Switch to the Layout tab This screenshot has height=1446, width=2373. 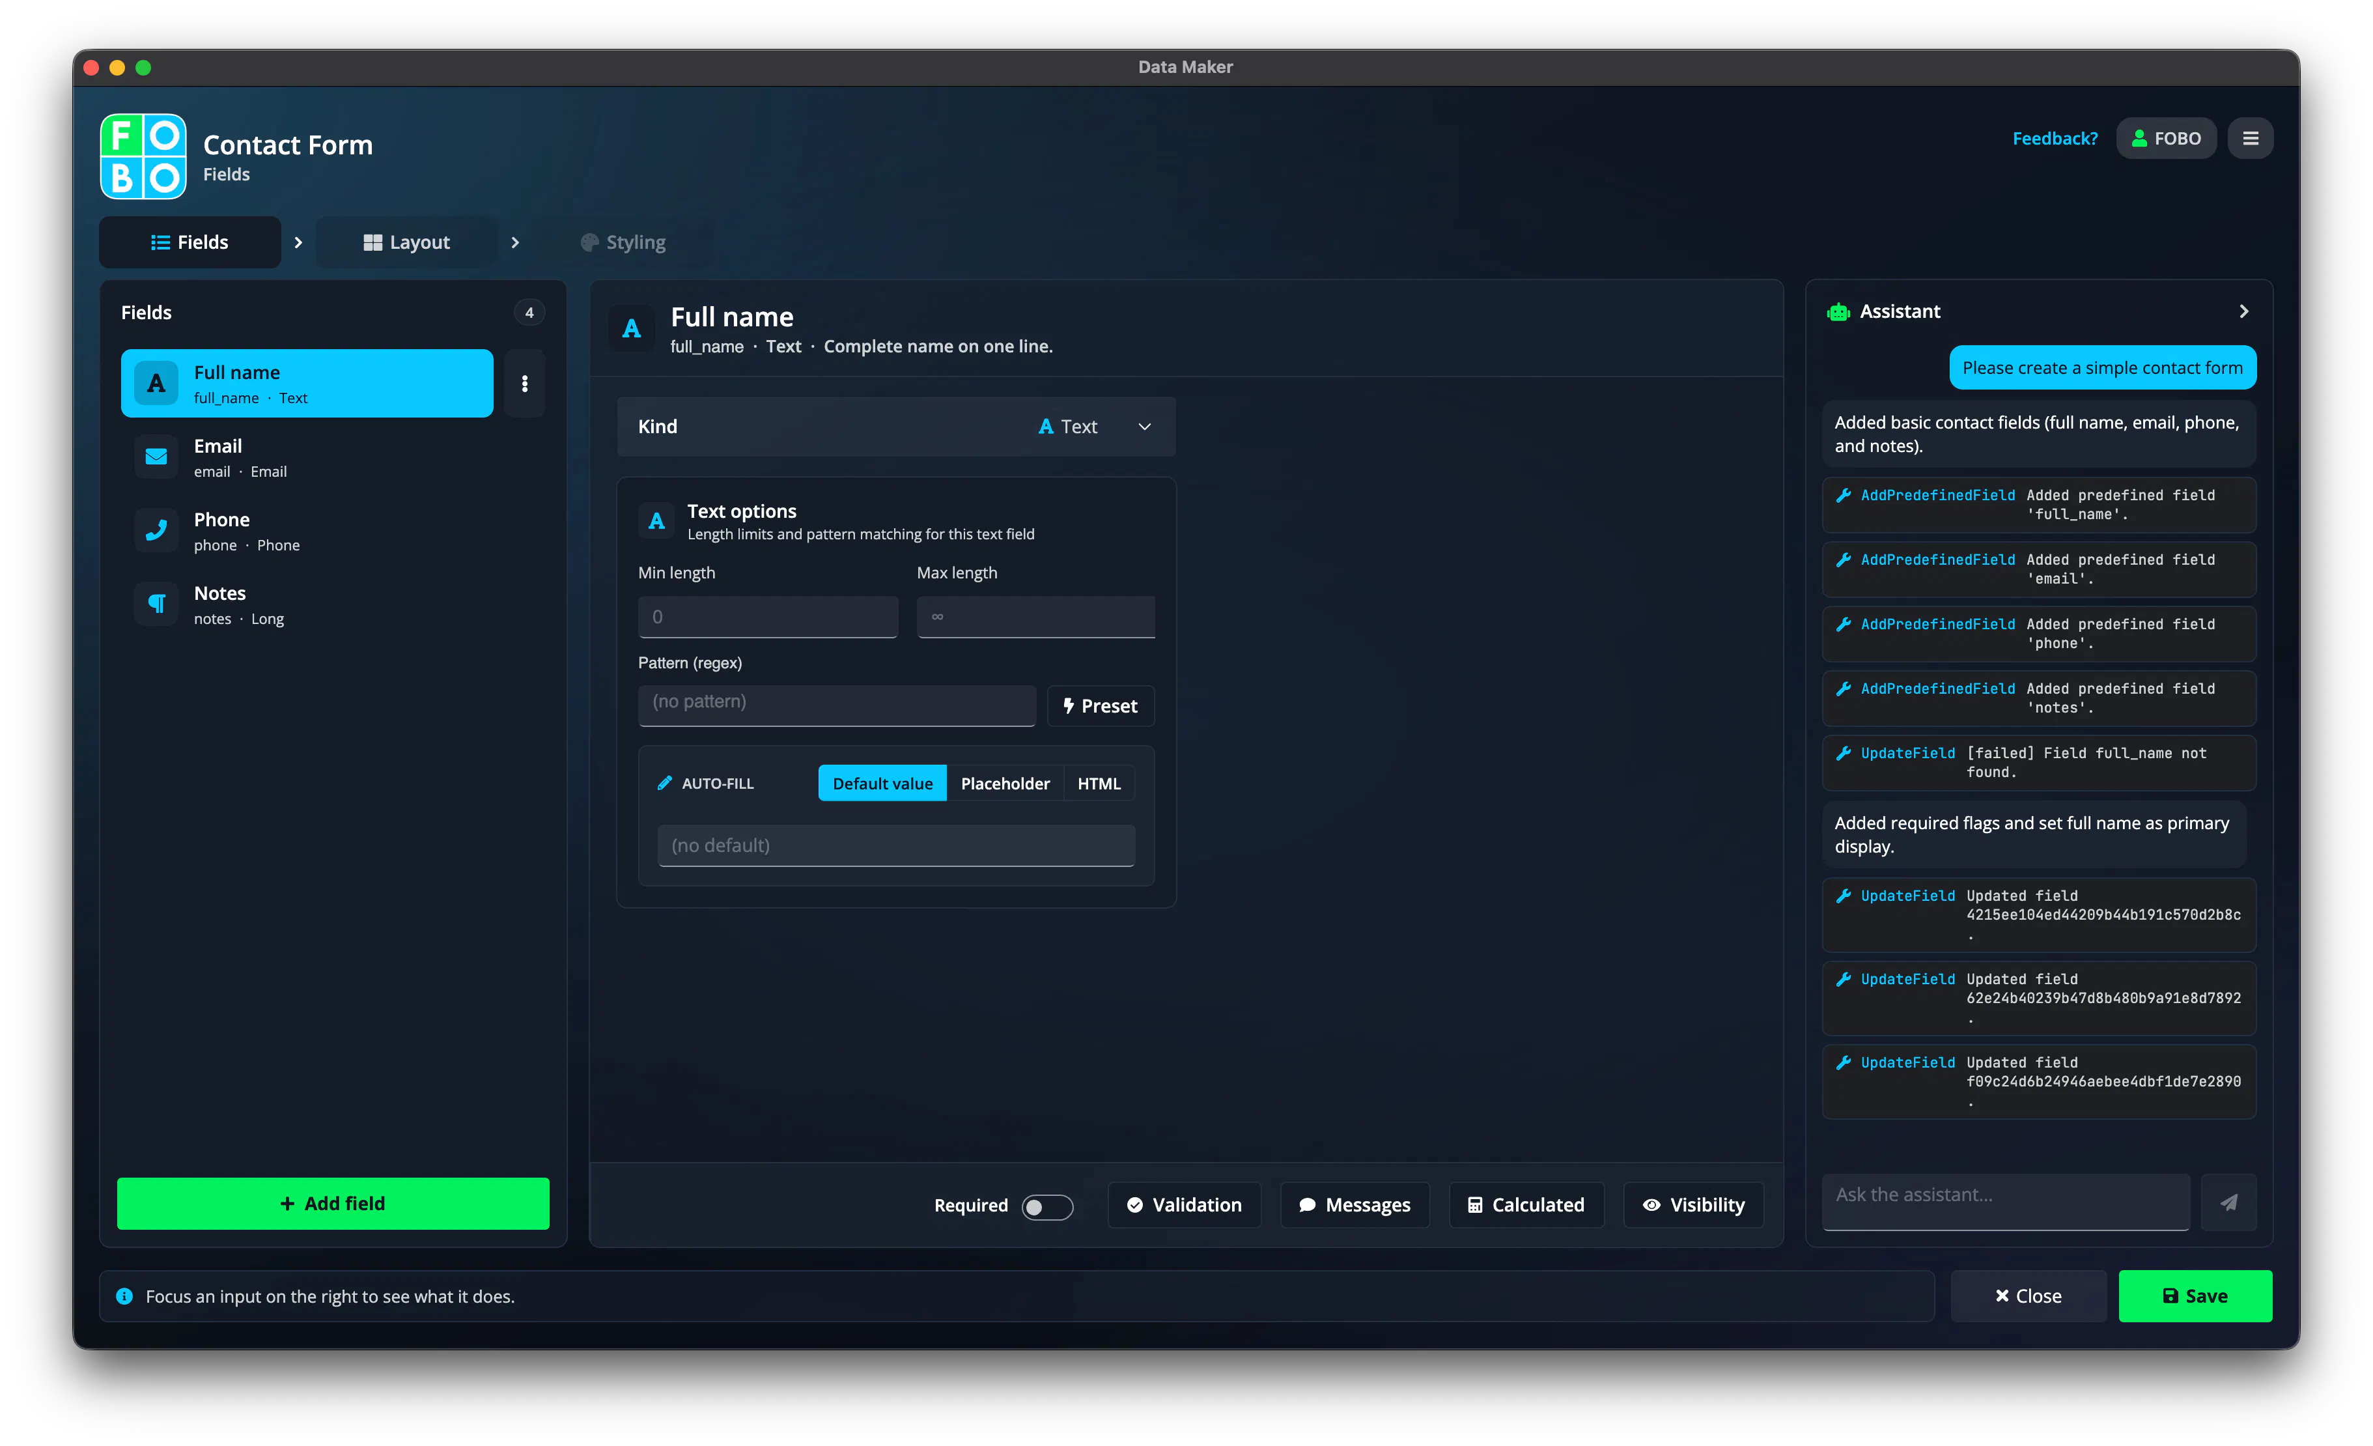406,243
